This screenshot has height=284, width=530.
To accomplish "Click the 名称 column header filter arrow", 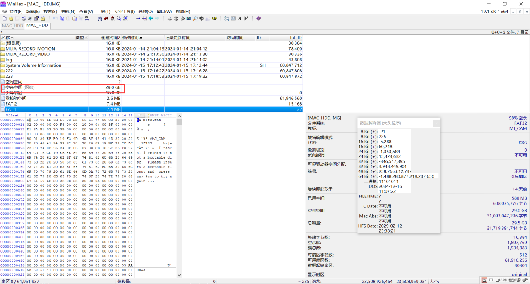I will (12, 38).
